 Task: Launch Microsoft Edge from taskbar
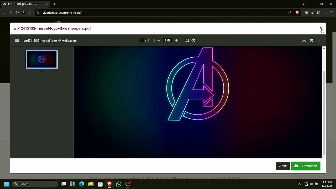click(x=82, y=184)
